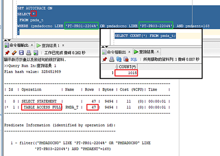The width and height of the screenshot is (220, 156).
Task: Print the inset query result
Action: point(112,59)
